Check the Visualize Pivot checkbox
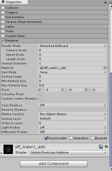 click(40, 94)
